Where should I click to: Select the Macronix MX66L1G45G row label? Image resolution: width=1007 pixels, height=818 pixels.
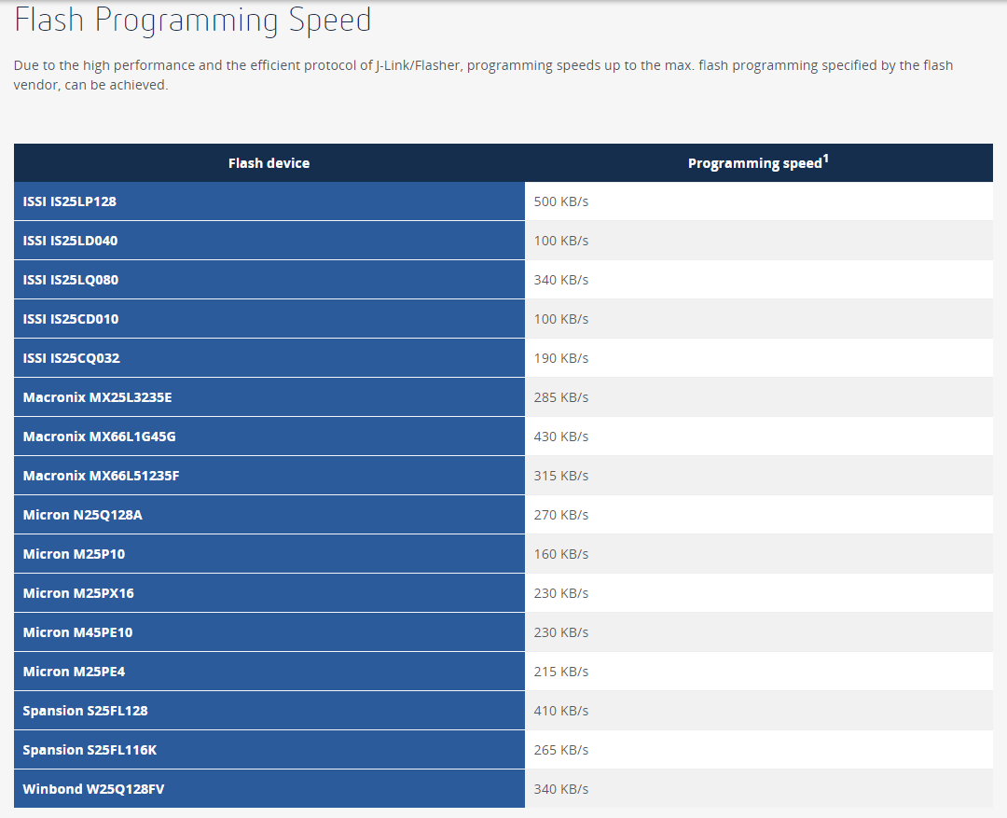coord(100,437)
